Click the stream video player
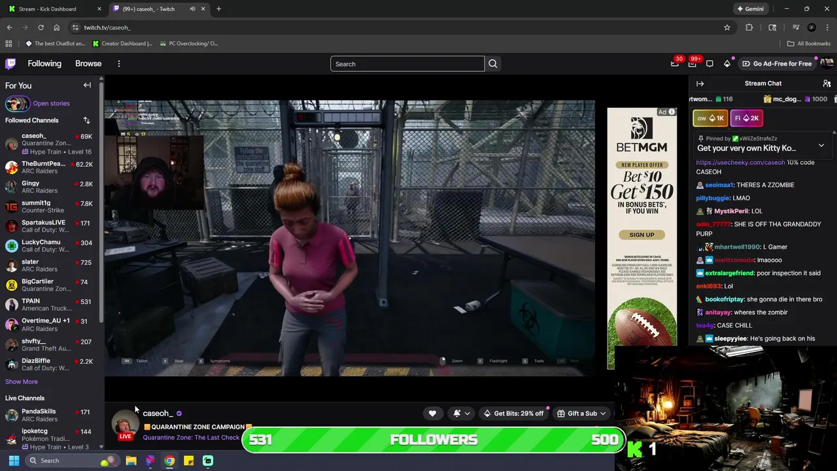The height and width of the screenshot is (471, 837). (350, 238)
